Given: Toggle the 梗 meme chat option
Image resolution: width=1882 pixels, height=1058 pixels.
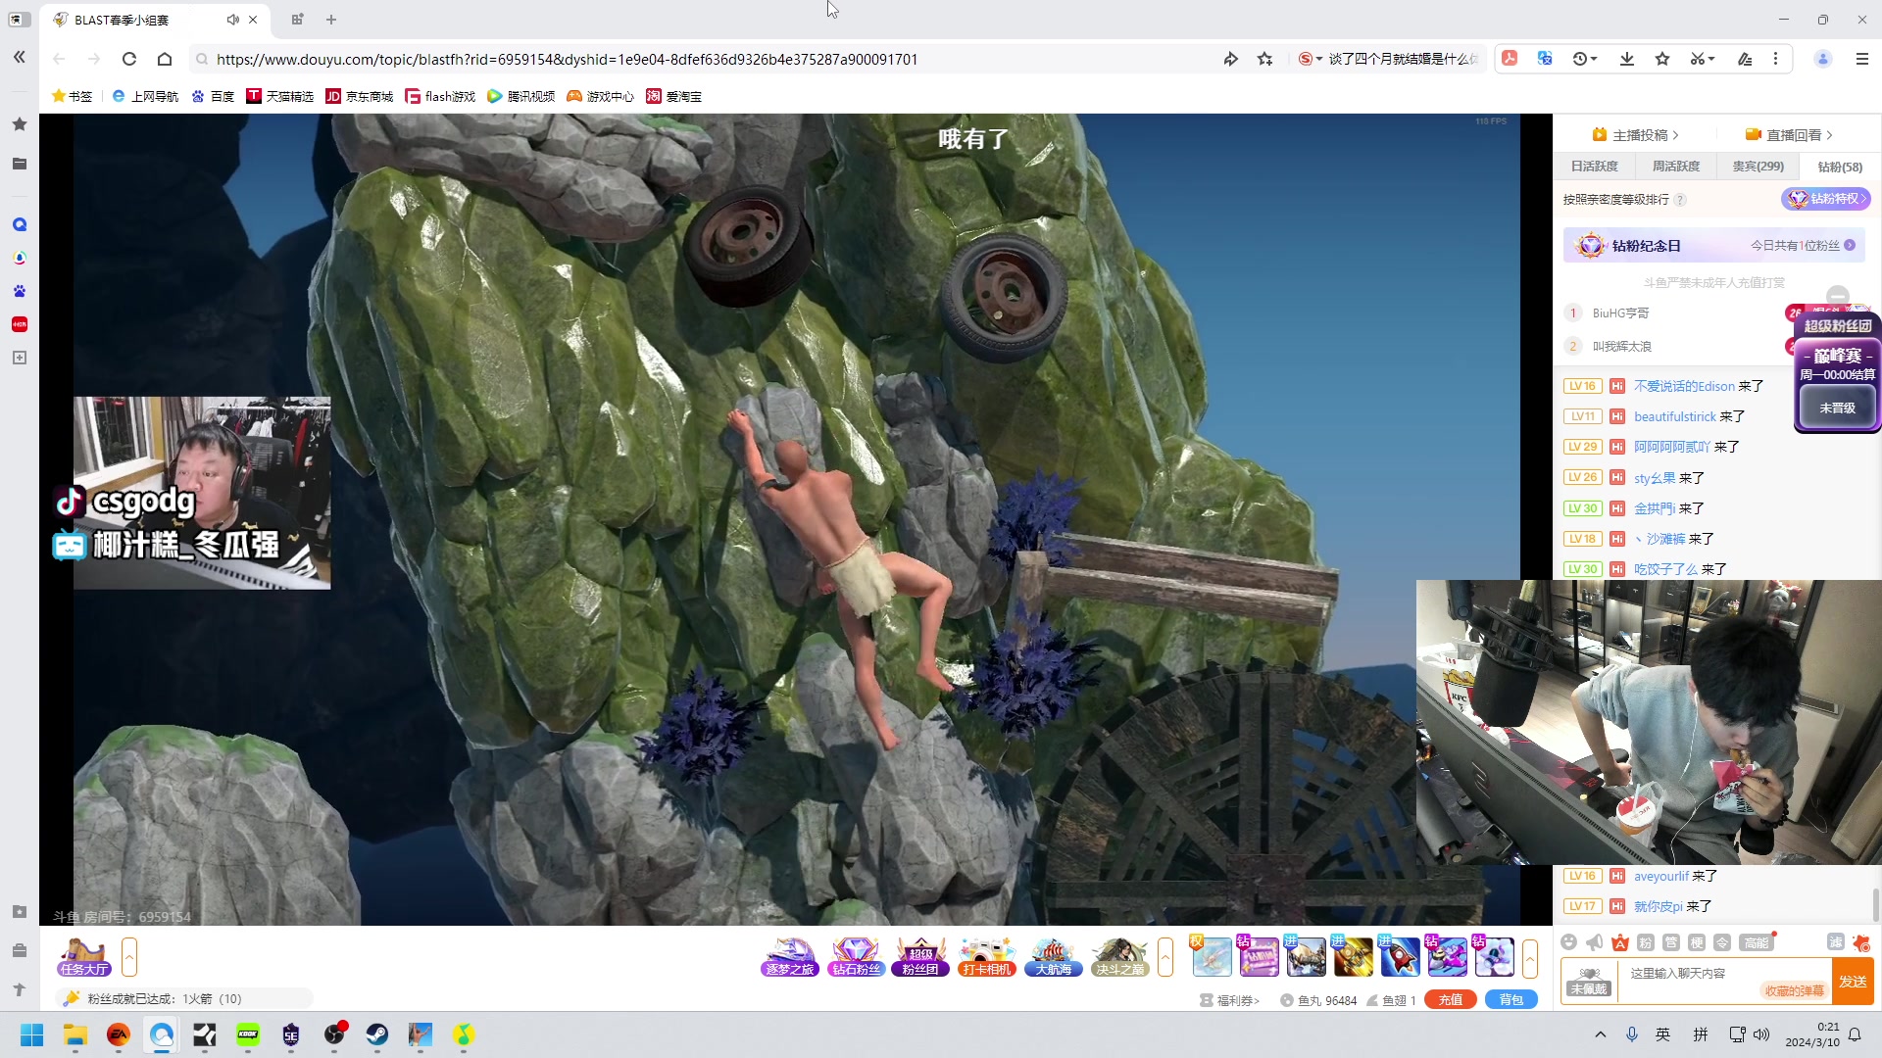Looking at the screenshot, I should tap(1697, 942).
